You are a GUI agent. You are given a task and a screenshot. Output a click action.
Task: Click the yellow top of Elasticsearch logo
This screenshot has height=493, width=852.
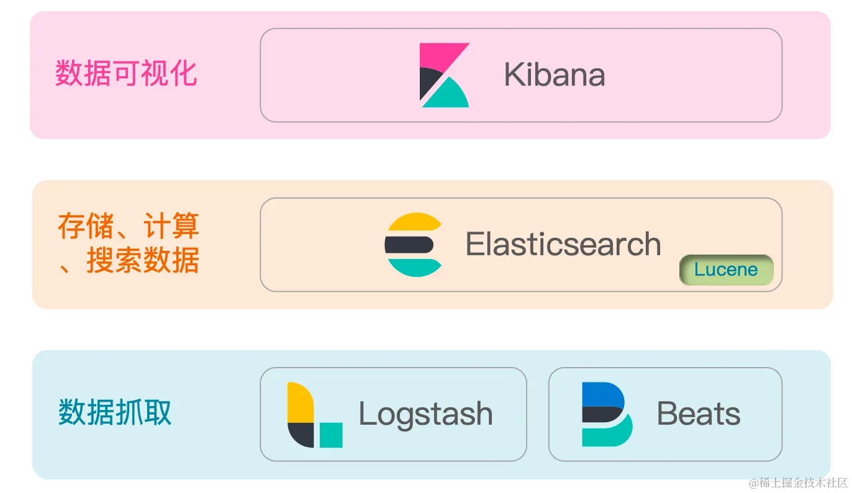414,222
